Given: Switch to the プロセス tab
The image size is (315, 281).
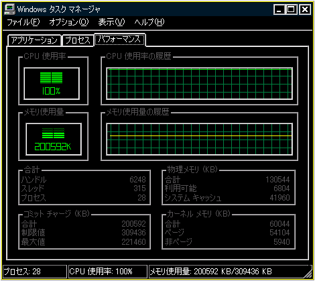Looking at the screenshot, I should [78, 40].
